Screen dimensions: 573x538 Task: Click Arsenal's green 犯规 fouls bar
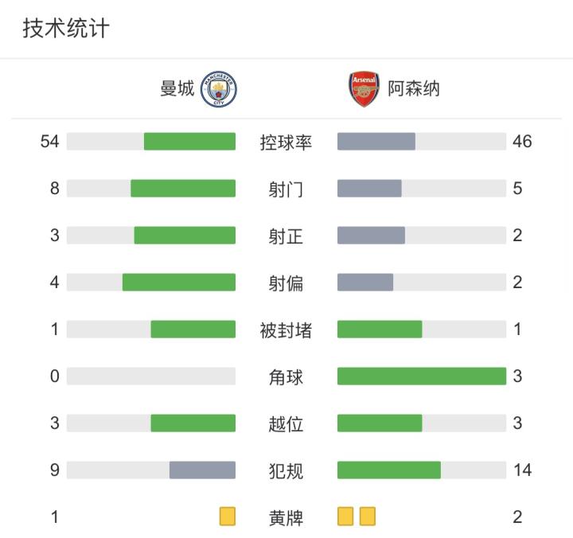389,470
